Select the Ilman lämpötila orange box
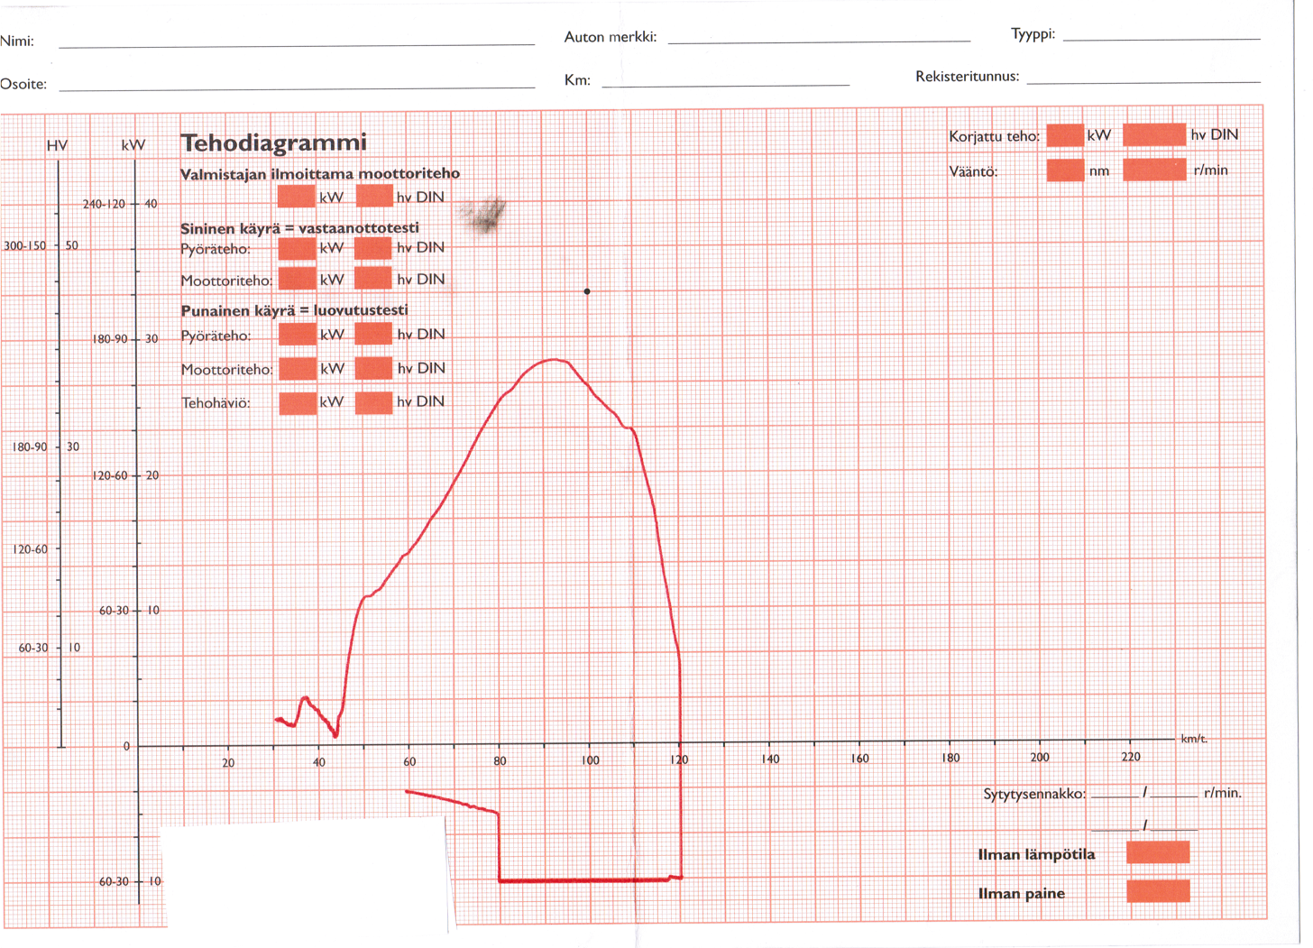This screenshot has height=948, width=1313. point(1158,852)
